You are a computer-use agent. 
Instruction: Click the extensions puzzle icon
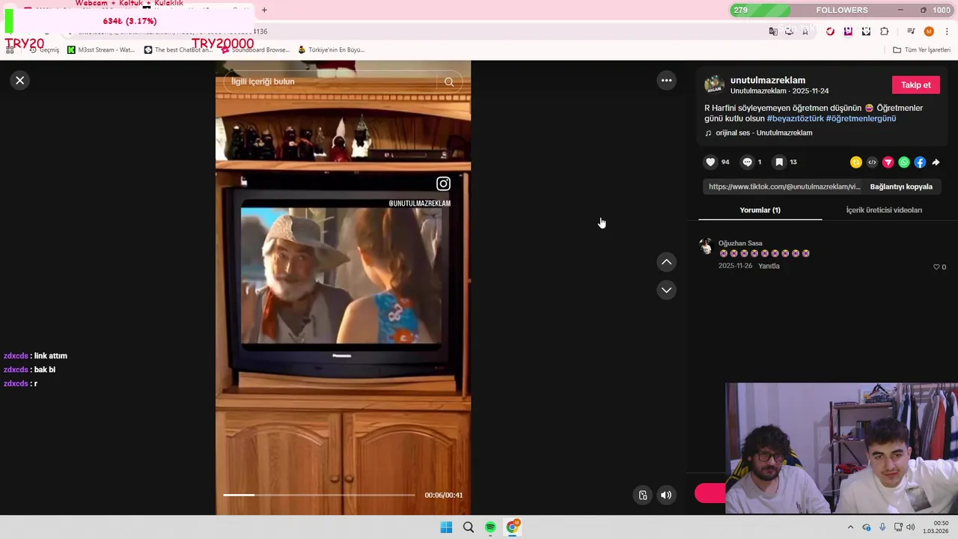(x=885, y=31)
